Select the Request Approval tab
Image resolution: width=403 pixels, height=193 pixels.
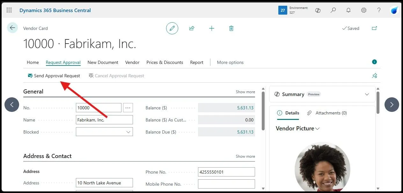[x=63, y=62]
